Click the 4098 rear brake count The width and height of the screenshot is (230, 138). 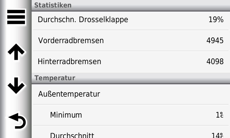pyautogui.click(x=215, y=62)
